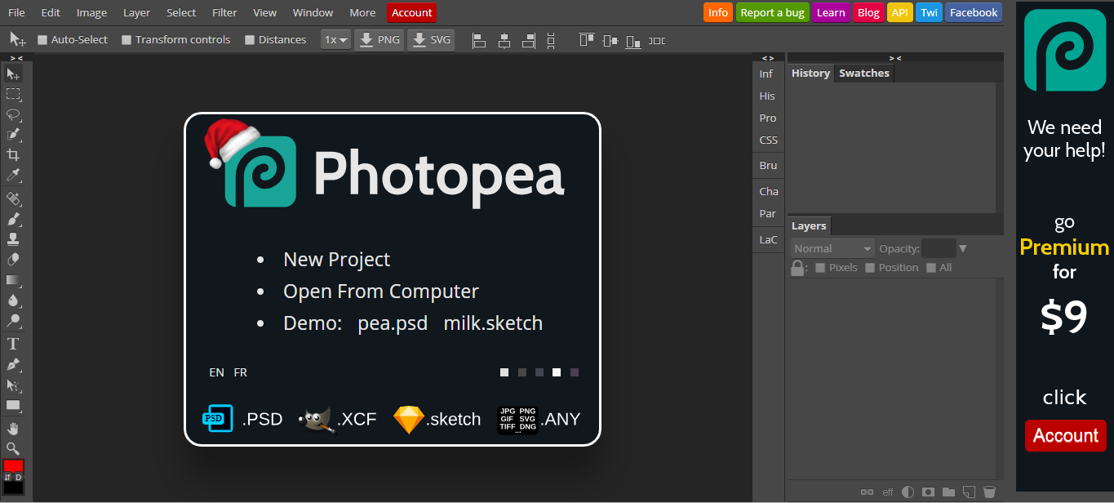Collapse the left toolbox with its arrows
Screen dimensions: 1114x503
(16, 58)
